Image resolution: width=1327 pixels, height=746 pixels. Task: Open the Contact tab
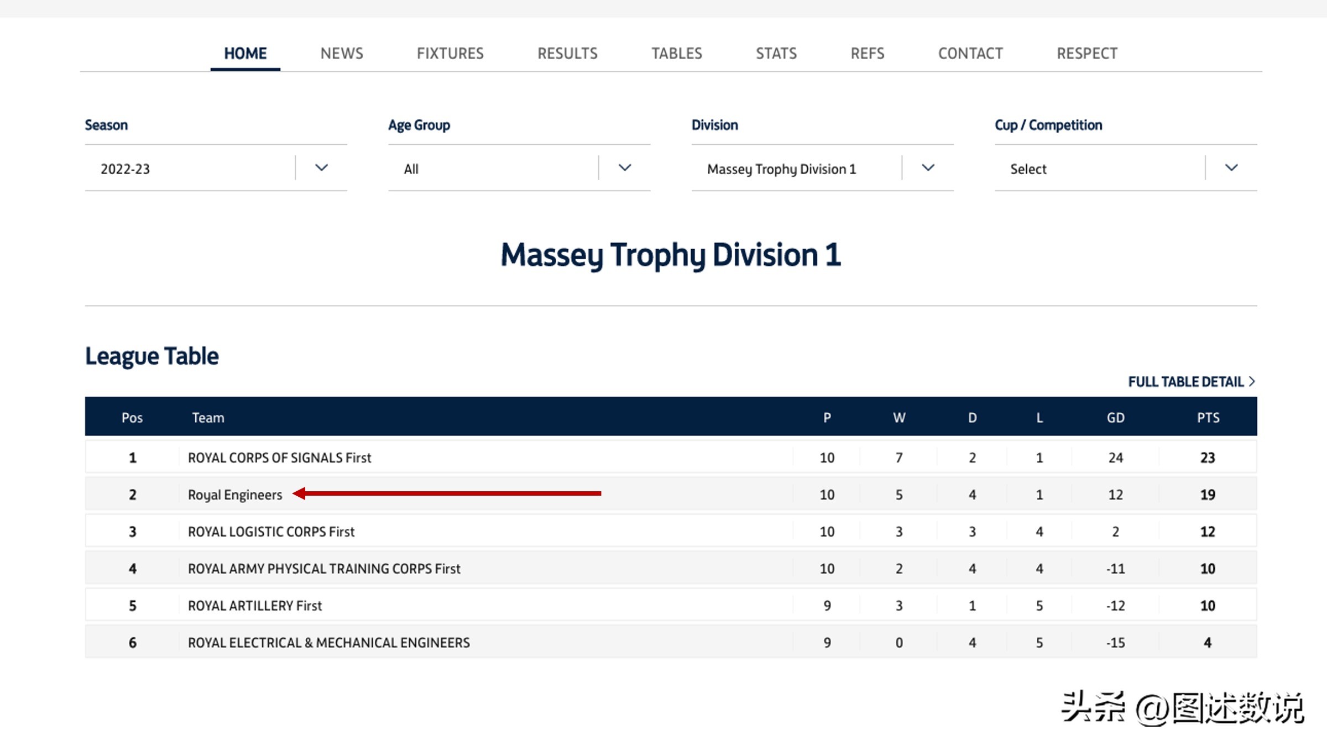(x=970, y=54)
